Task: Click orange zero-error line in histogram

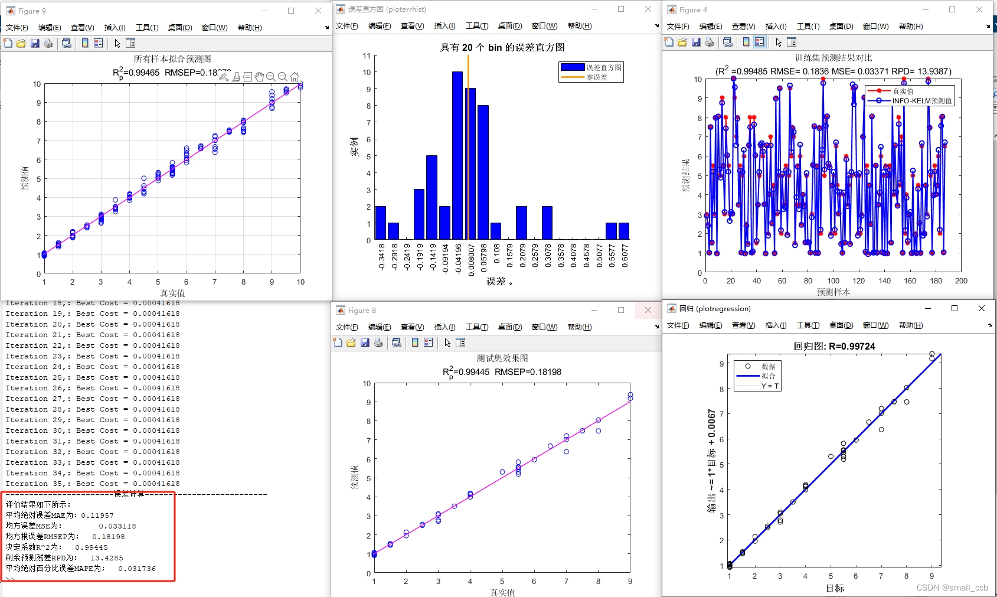Action: click(x=468, y=148)
